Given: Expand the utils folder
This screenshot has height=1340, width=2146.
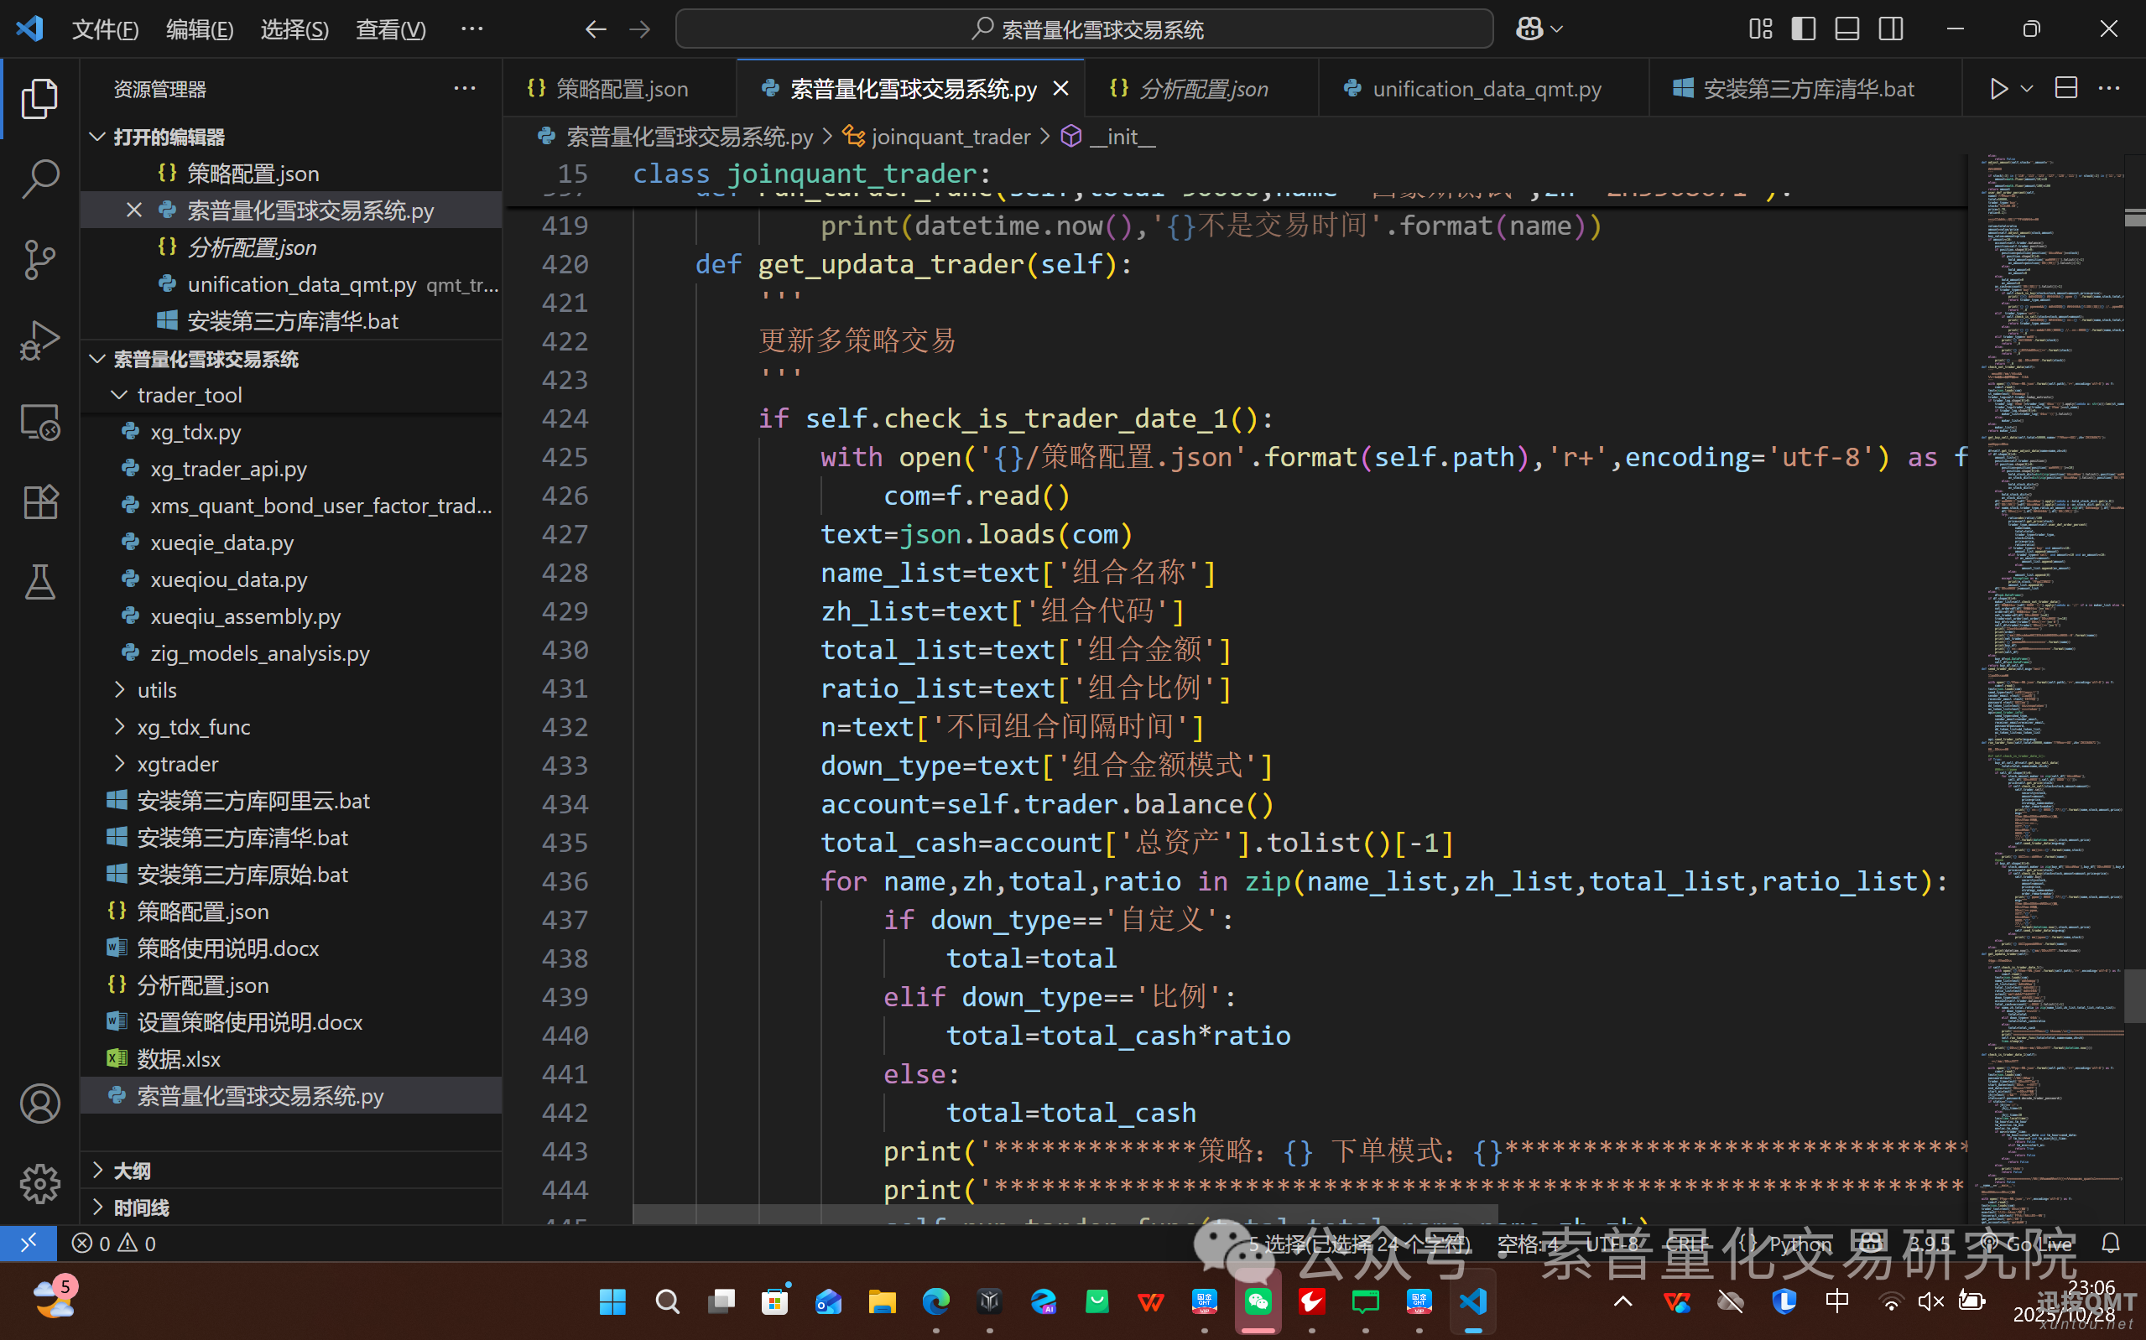Looking at the screenshot, I should (157, 689).
